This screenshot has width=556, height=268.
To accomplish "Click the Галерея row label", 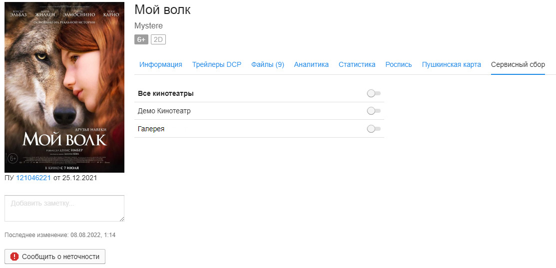I will [151, 129].
